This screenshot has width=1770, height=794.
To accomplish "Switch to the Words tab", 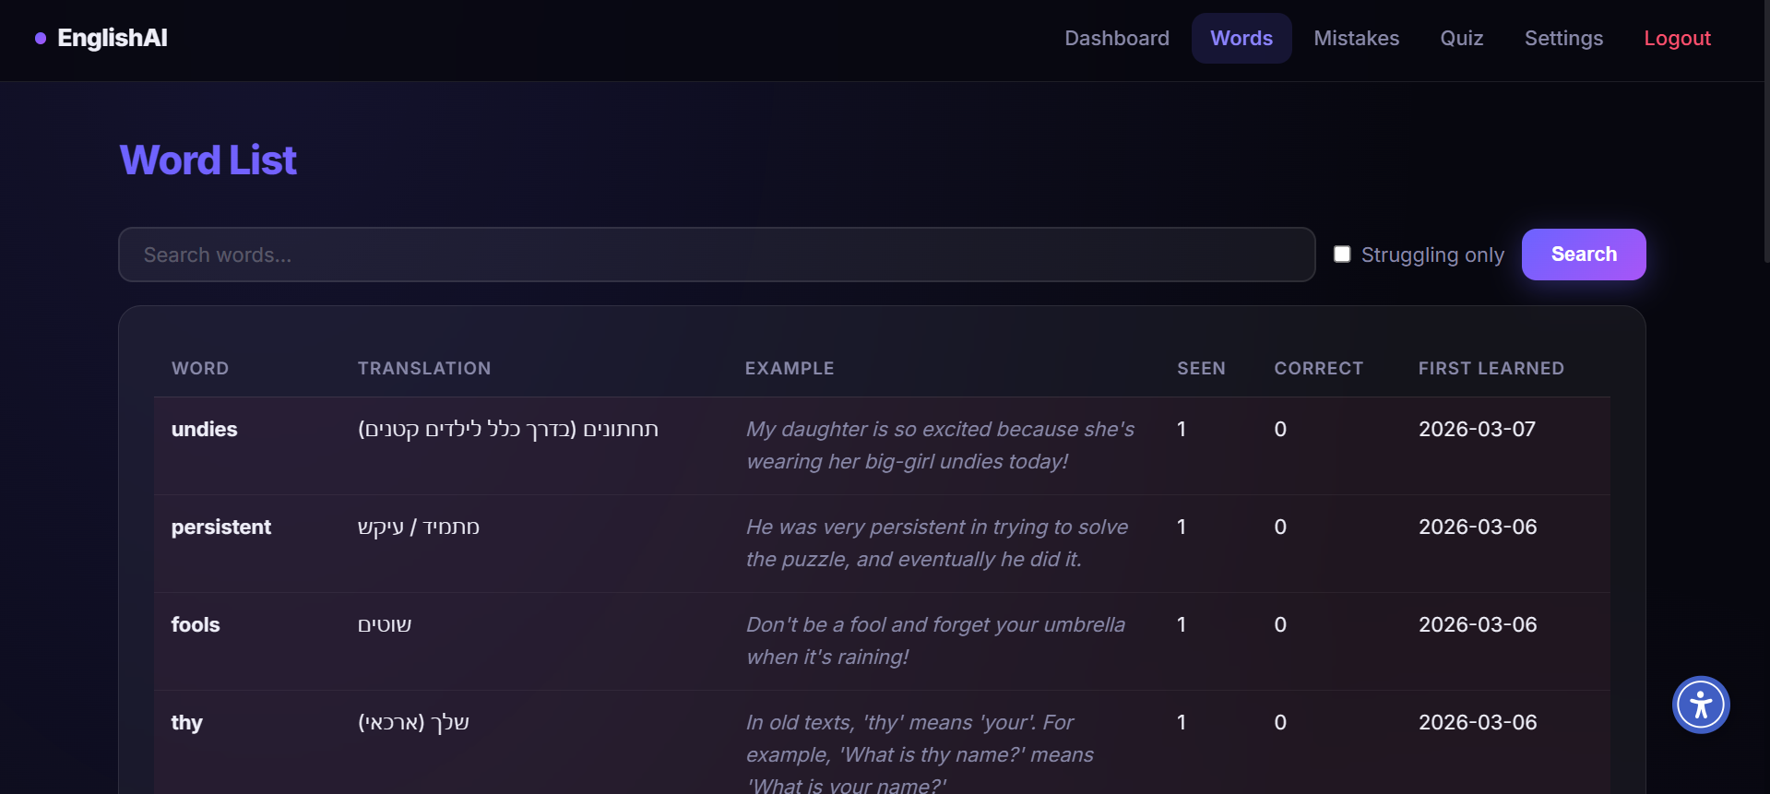I will [1241, 39].
